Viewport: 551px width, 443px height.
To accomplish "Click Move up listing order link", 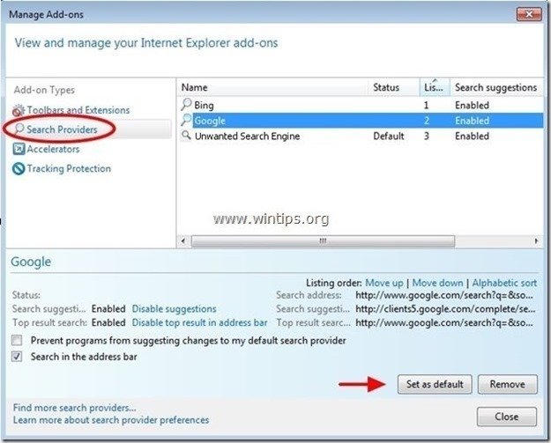I will 384,283.
